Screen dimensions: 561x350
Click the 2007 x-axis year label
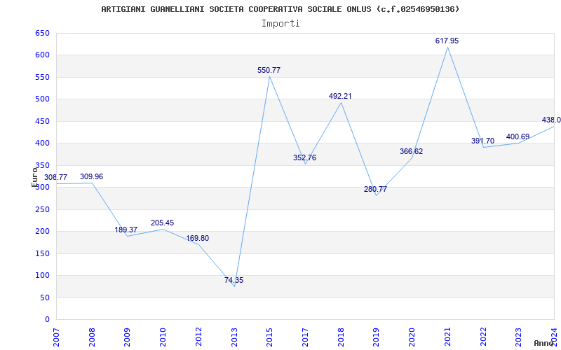pos(57,337)
